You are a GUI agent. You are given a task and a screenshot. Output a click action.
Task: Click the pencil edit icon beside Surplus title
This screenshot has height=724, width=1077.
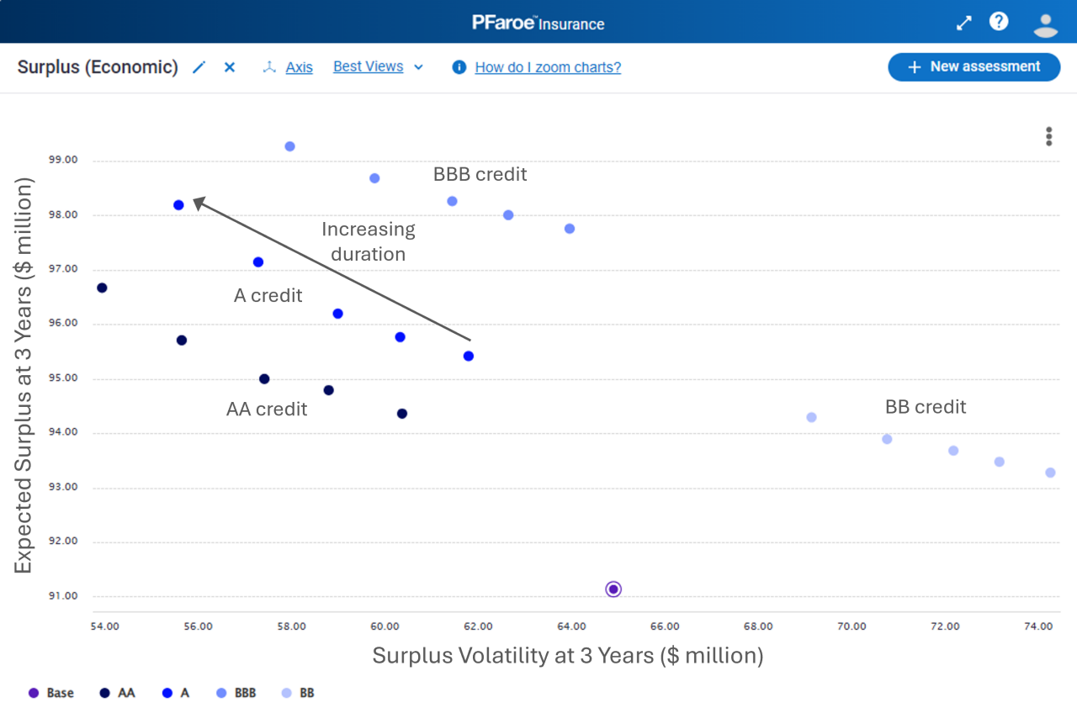click(199, 67)
